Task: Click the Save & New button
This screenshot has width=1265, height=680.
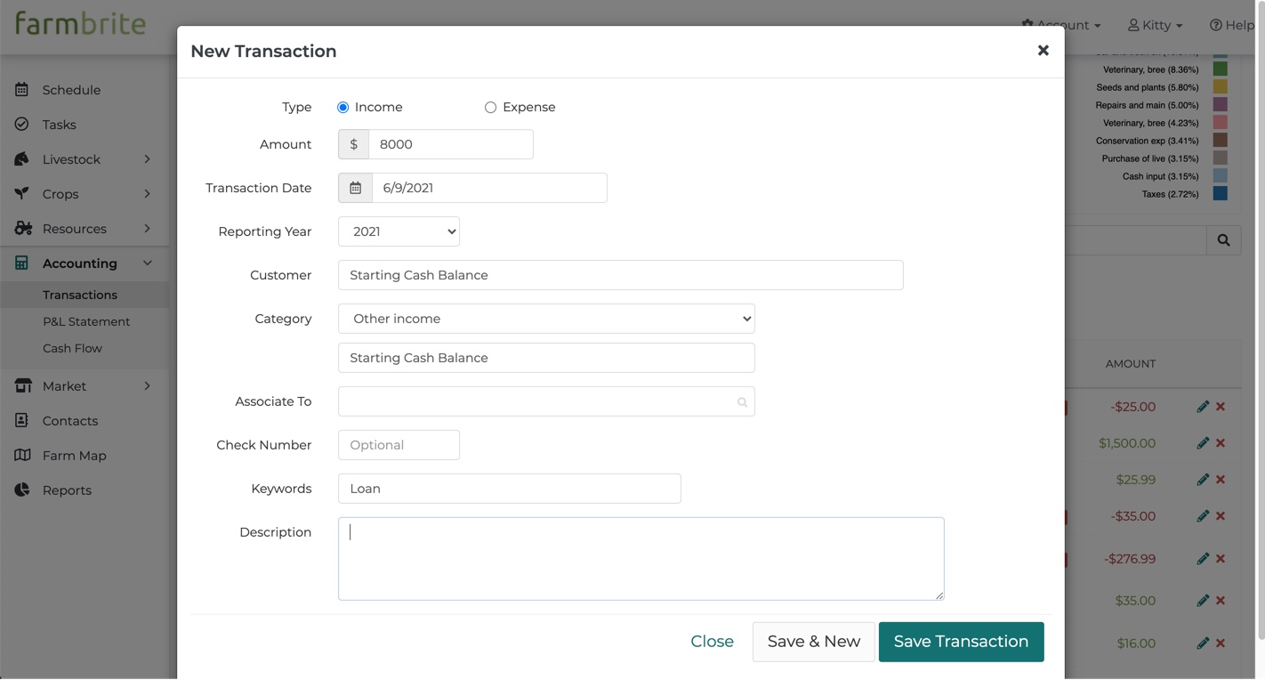Action: pos(814,642)
